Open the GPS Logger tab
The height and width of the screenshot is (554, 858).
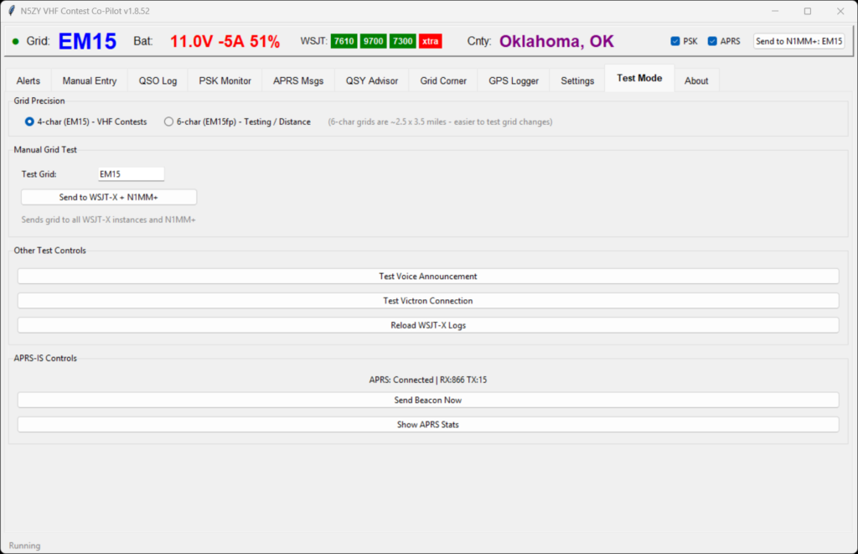click(x=514, y=80)
